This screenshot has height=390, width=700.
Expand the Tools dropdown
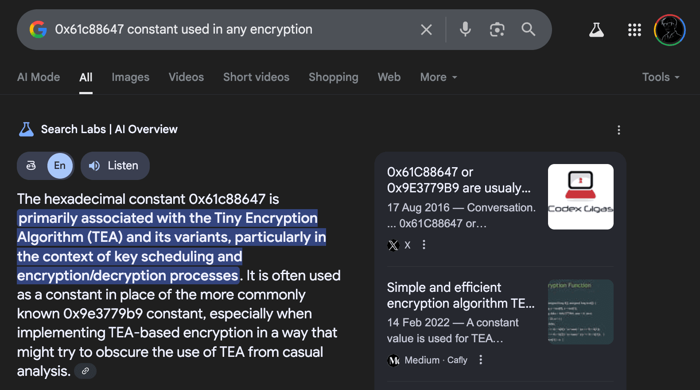pyautogui.click(x=661, y=77)
